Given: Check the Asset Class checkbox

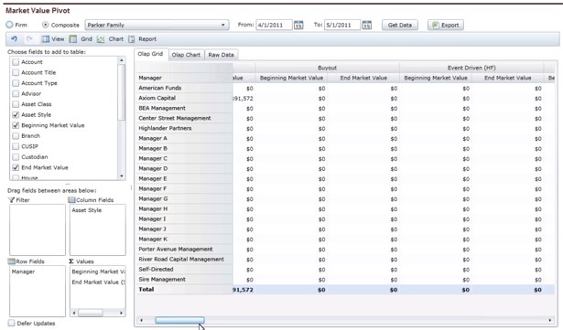Looking at the screenshot, I should 16,104.
